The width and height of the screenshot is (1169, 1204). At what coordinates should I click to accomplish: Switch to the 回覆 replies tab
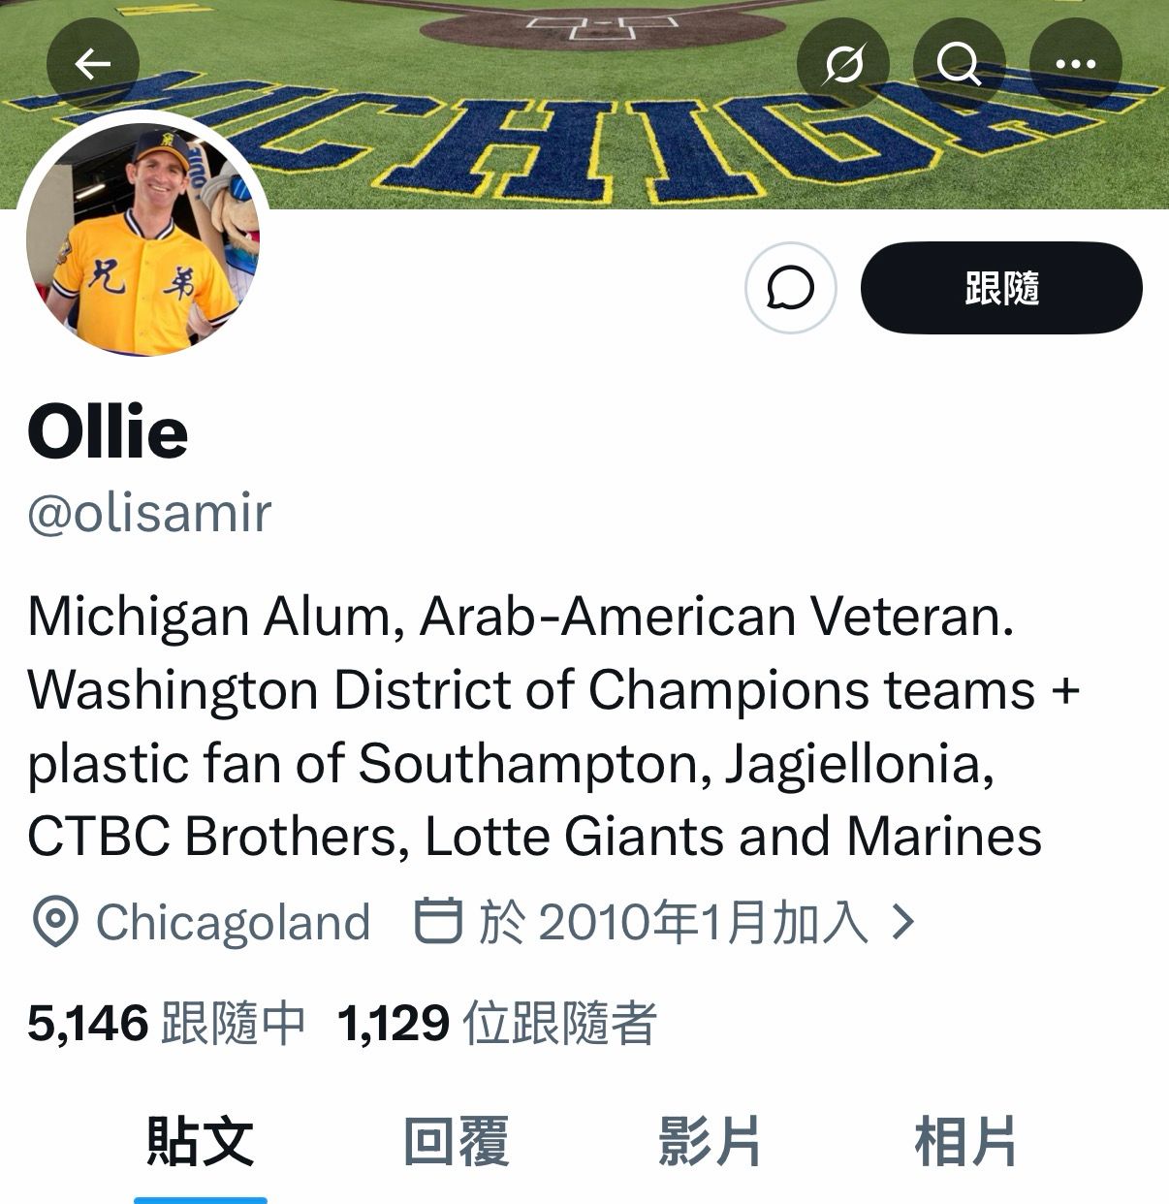click(x=456, y=1141)
